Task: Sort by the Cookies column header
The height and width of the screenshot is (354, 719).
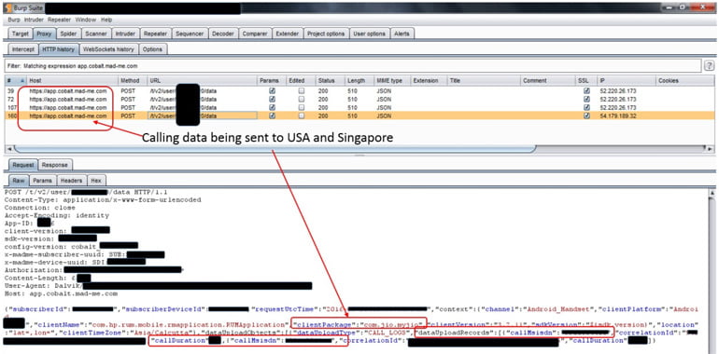Action: [x=684, y=80]
